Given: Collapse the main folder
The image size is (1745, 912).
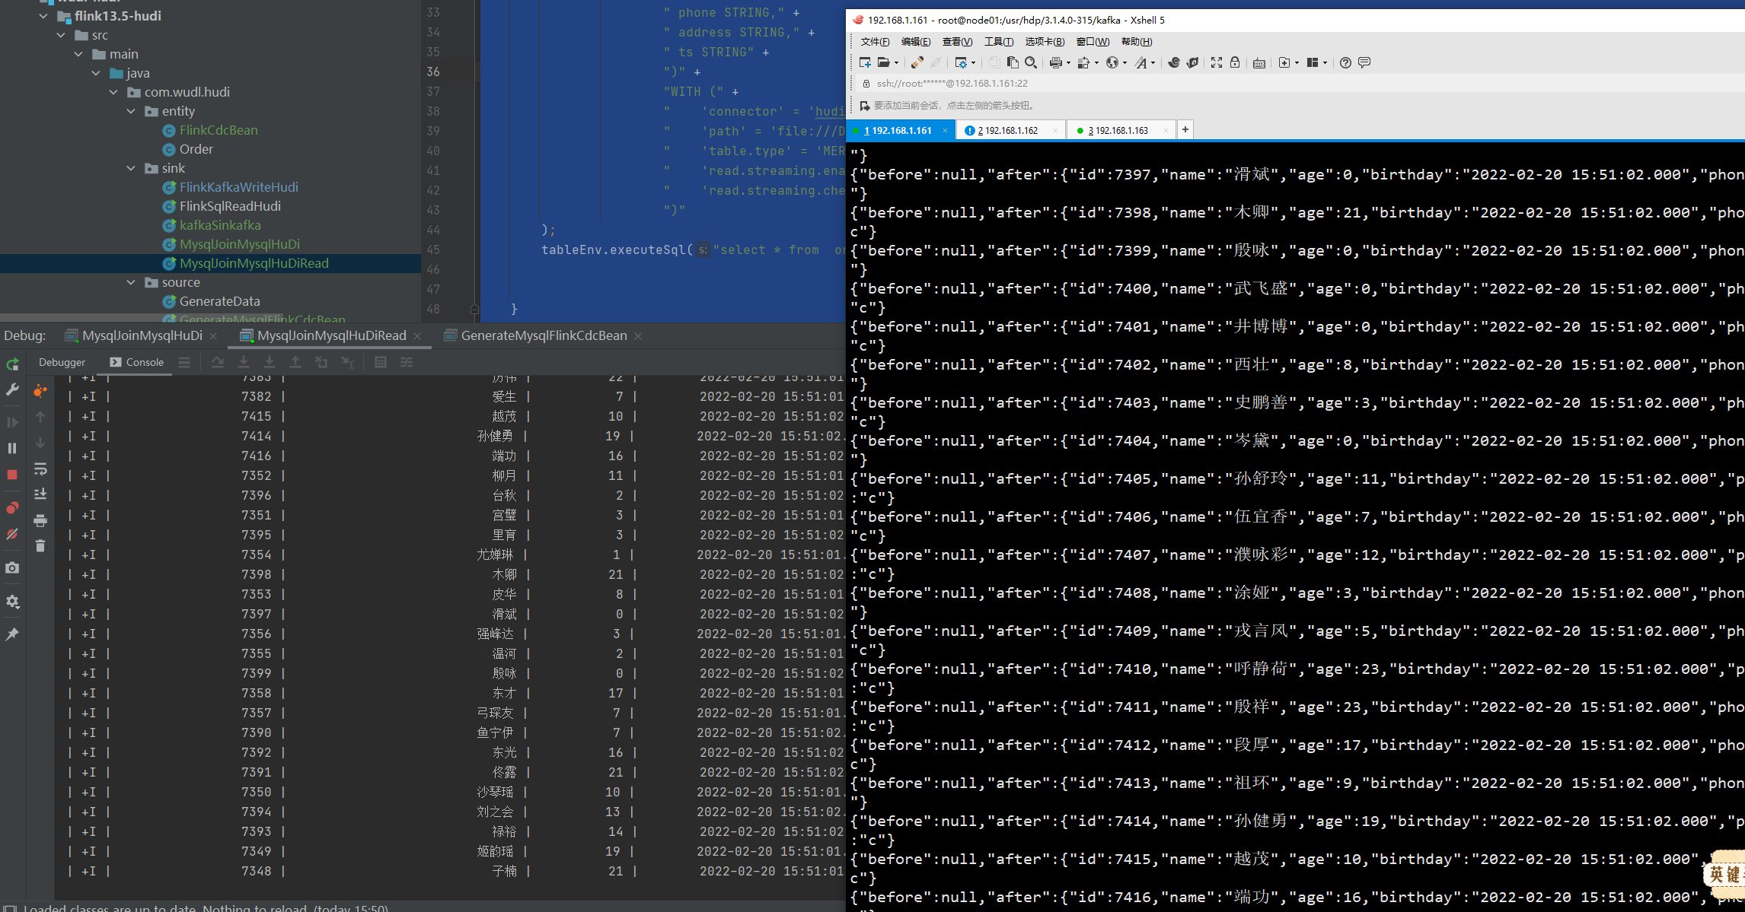Looking at the screenshot, I should click(78, 54).
